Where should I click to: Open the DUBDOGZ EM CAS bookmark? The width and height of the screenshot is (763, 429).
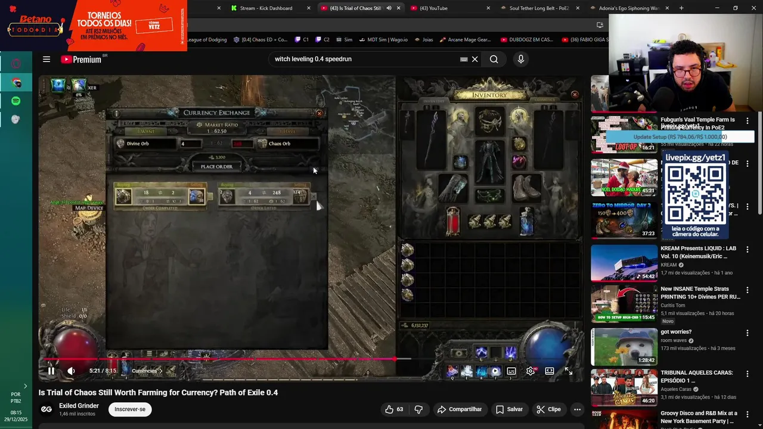coord(527,39)
